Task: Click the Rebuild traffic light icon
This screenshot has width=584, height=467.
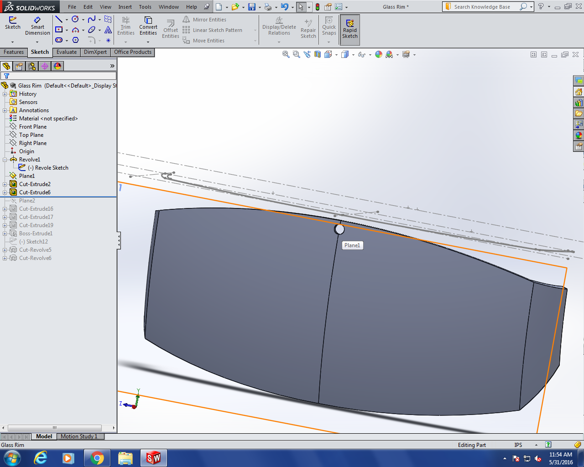Action: [x=318, y=7]
